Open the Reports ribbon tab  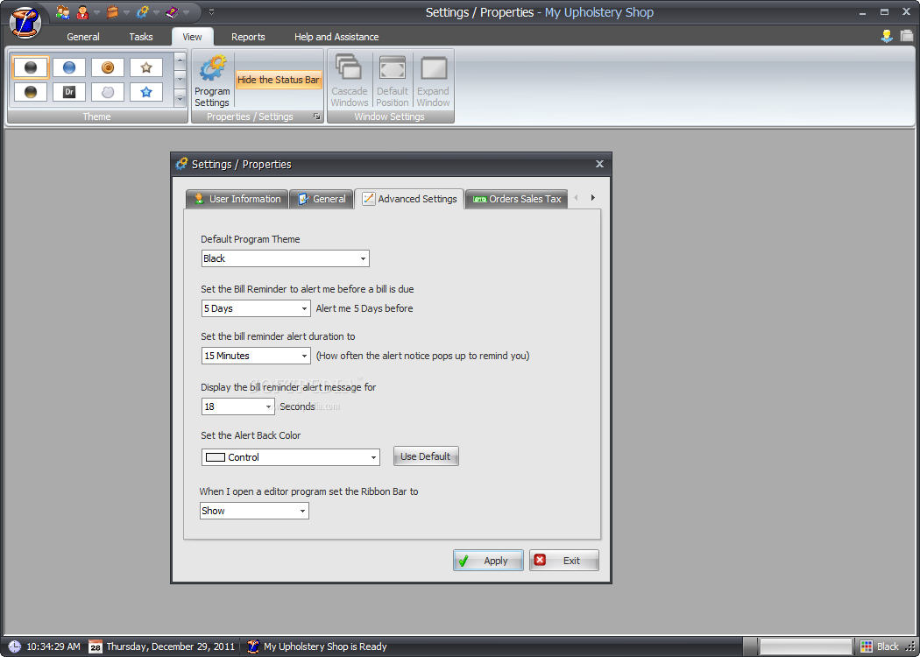248,37
